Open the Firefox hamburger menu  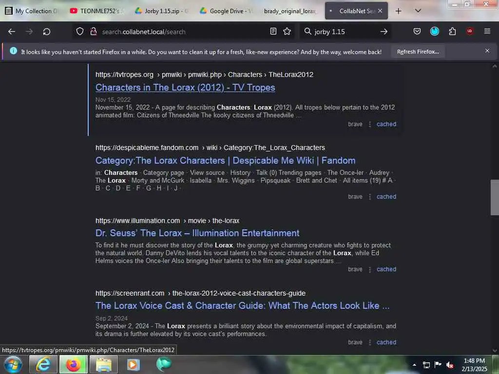487,31
